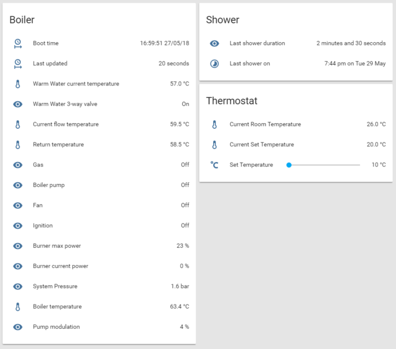This screenshot has height=349, width=396.
Task: Click the eye icon next to Gas
Action: [17, 165]
